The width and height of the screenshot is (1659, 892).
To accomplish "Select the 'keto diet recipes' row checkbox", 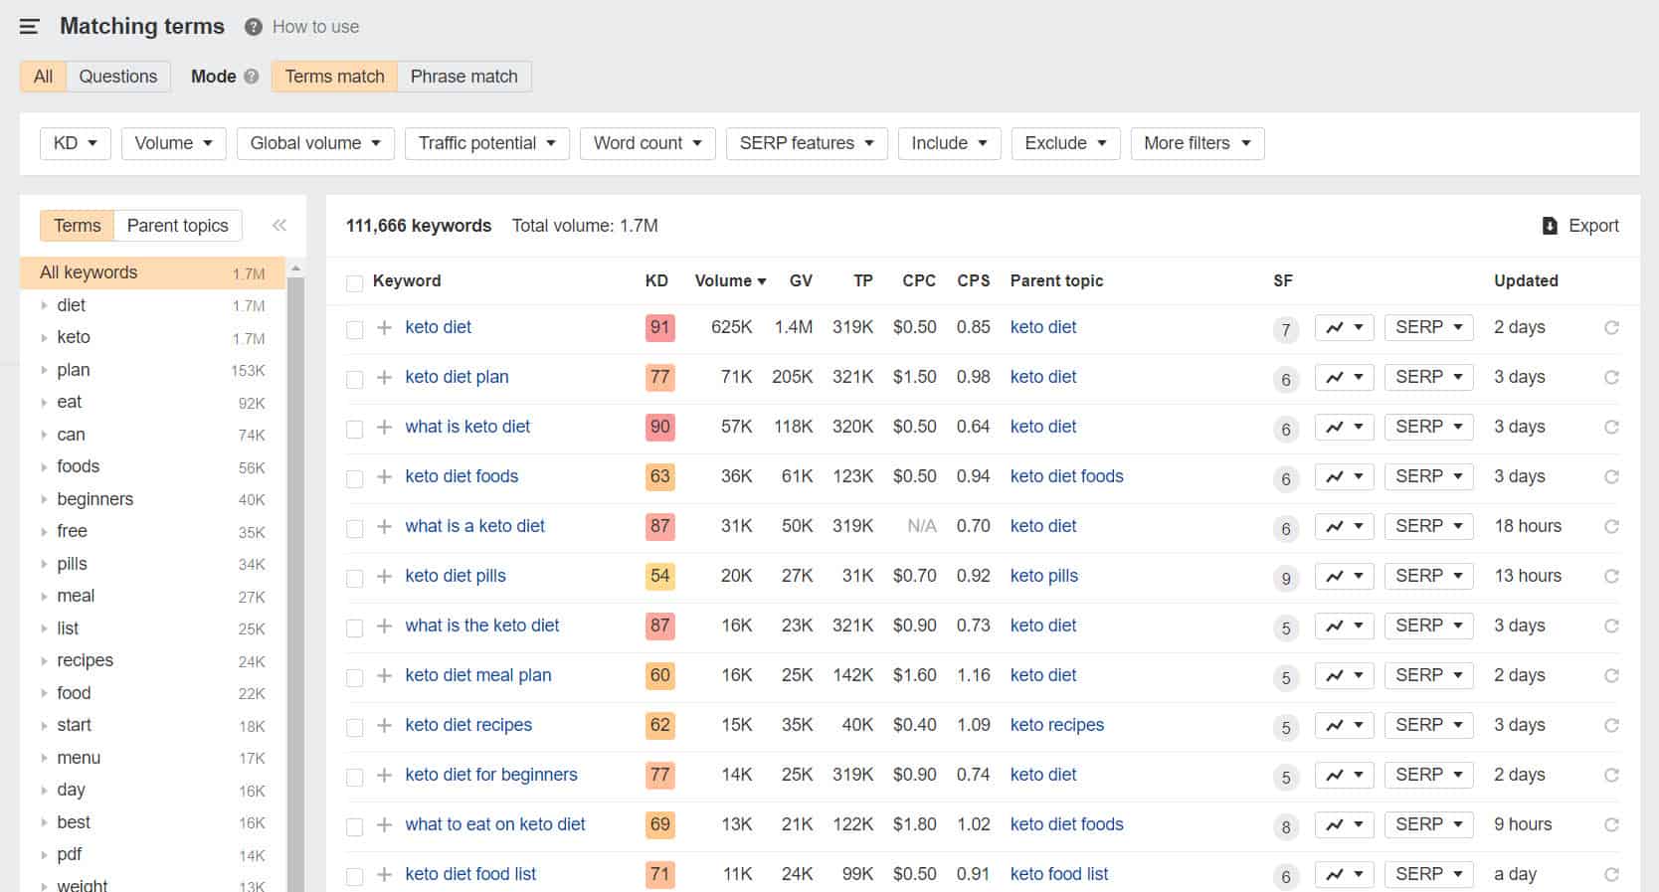I will pos(355,727).
